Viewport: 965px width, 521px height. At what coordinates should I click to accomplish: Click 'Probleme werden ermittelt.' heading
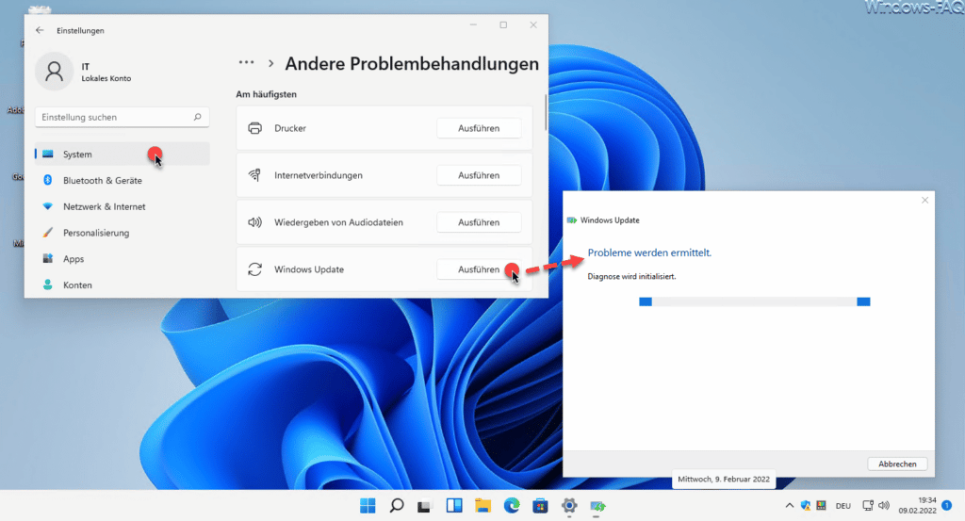pos(649,252)
